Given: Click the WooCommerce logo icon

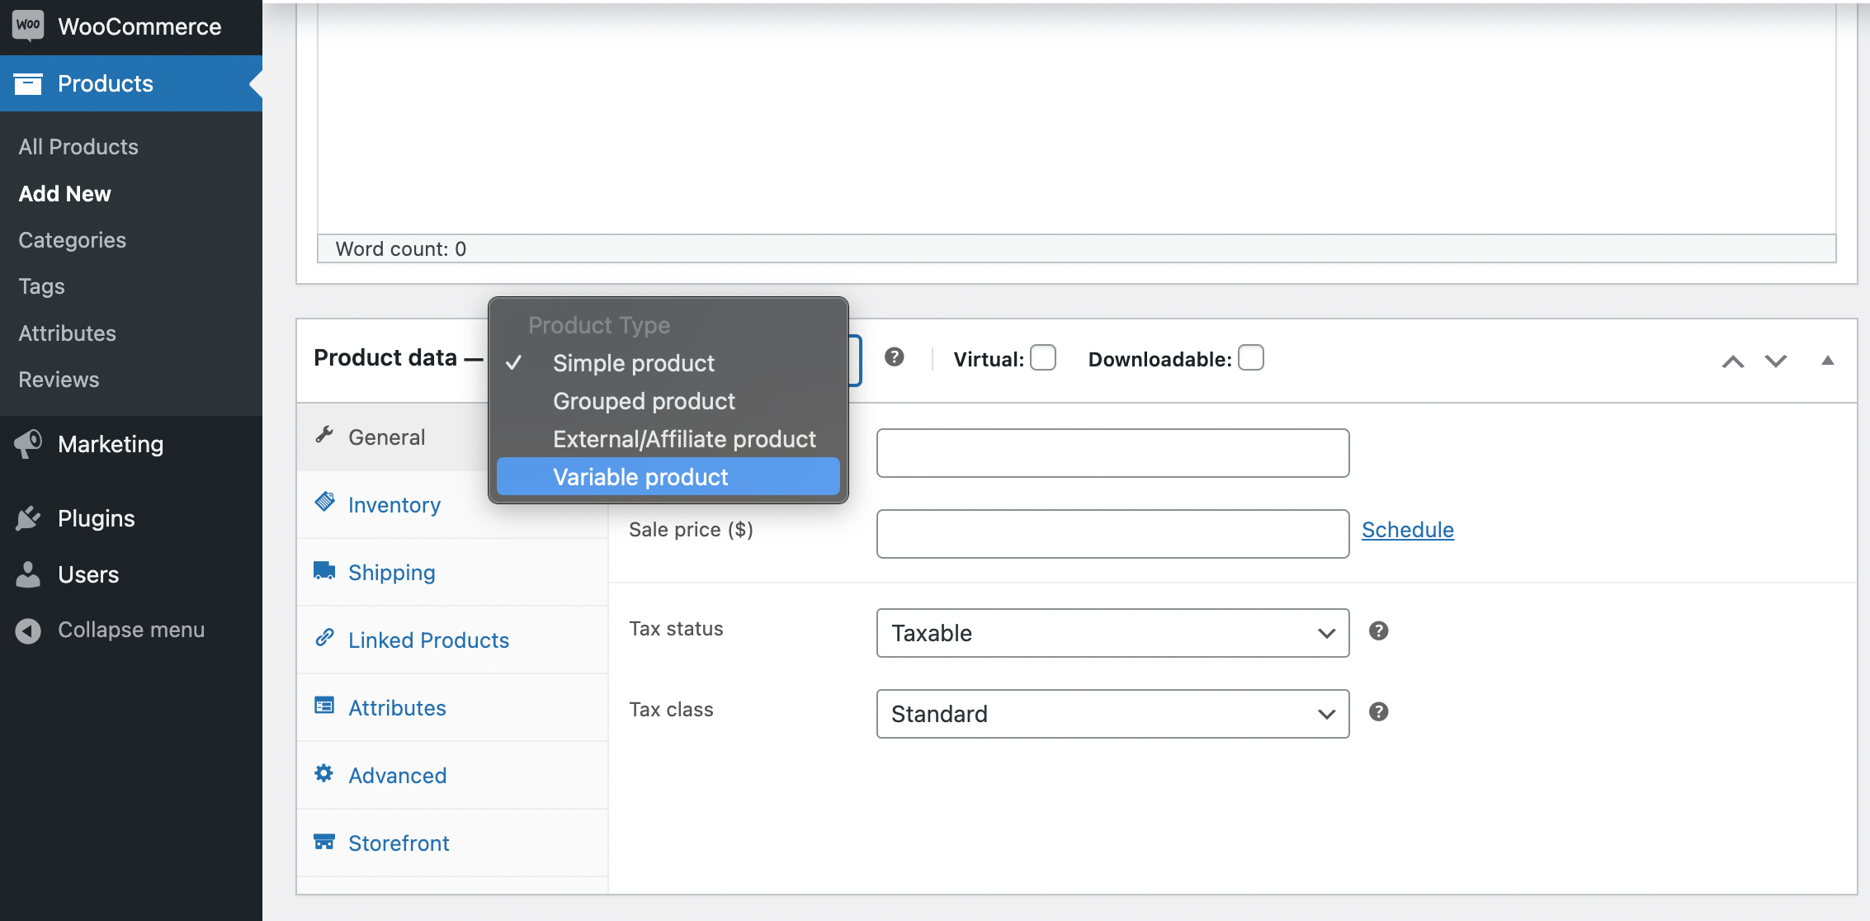Looking at the screenshot, I should pos(29,26).
